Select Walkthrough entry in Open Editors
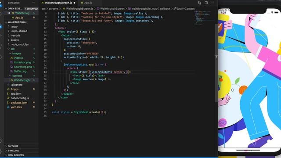The width and height of the screenshot is (281, 158). pos(23,13)
